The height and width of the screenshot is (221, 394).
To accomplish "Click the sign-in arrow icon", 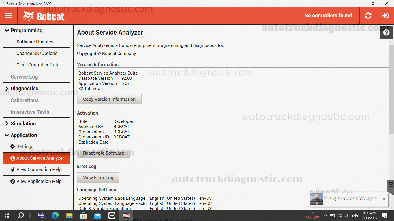I will 385,16.
